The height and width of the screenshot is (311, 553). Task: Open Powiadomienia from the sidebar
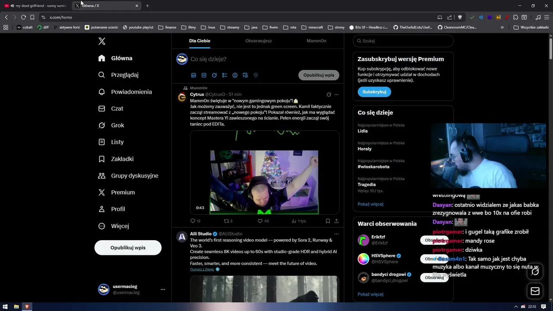coord(125,92)
